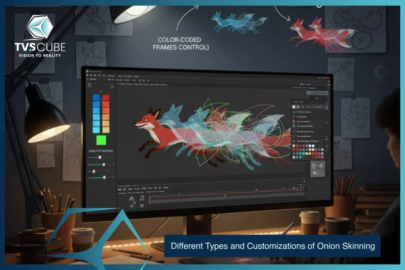This screenshot has height=270, width=405.
Task: Select the top blue swatch in left palette
Action: pos(96,98)
